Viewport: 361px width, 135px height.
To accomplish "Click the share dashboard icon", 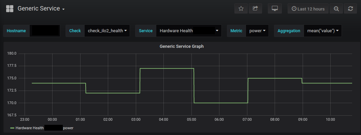I will point(255,9).
